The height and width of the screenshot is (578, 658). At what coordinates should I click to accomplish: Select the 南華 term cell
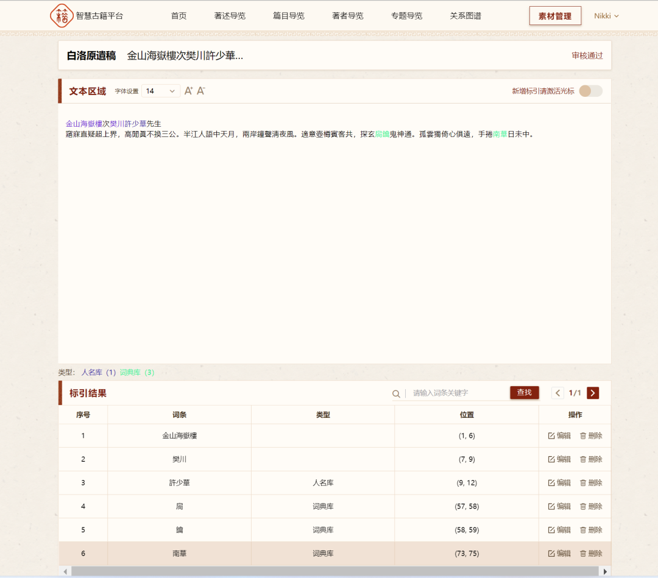coord(179,553)
